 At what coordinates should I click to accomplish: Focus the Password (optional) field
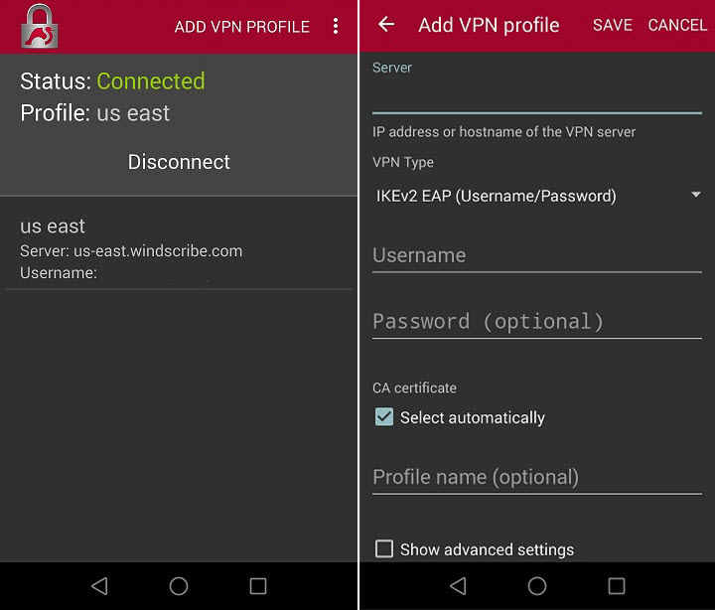tap(537, 322)
